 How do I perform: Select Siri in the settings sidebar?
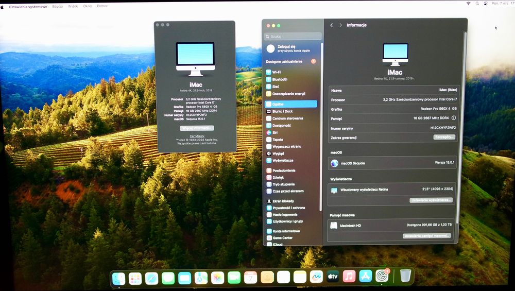pyautogui.click(x=291, y=132)
